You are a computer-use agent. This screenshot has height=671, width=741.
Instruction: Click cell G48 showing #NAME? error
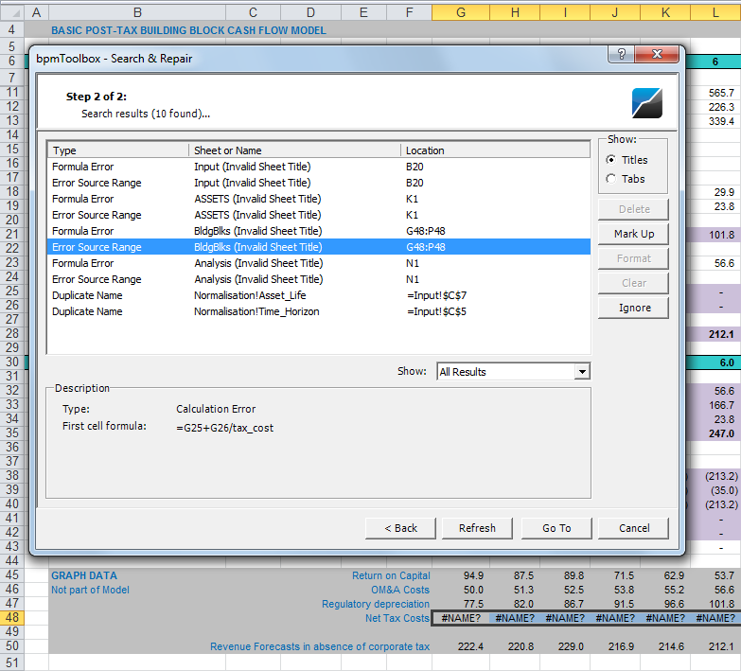[x=461, y=618]
